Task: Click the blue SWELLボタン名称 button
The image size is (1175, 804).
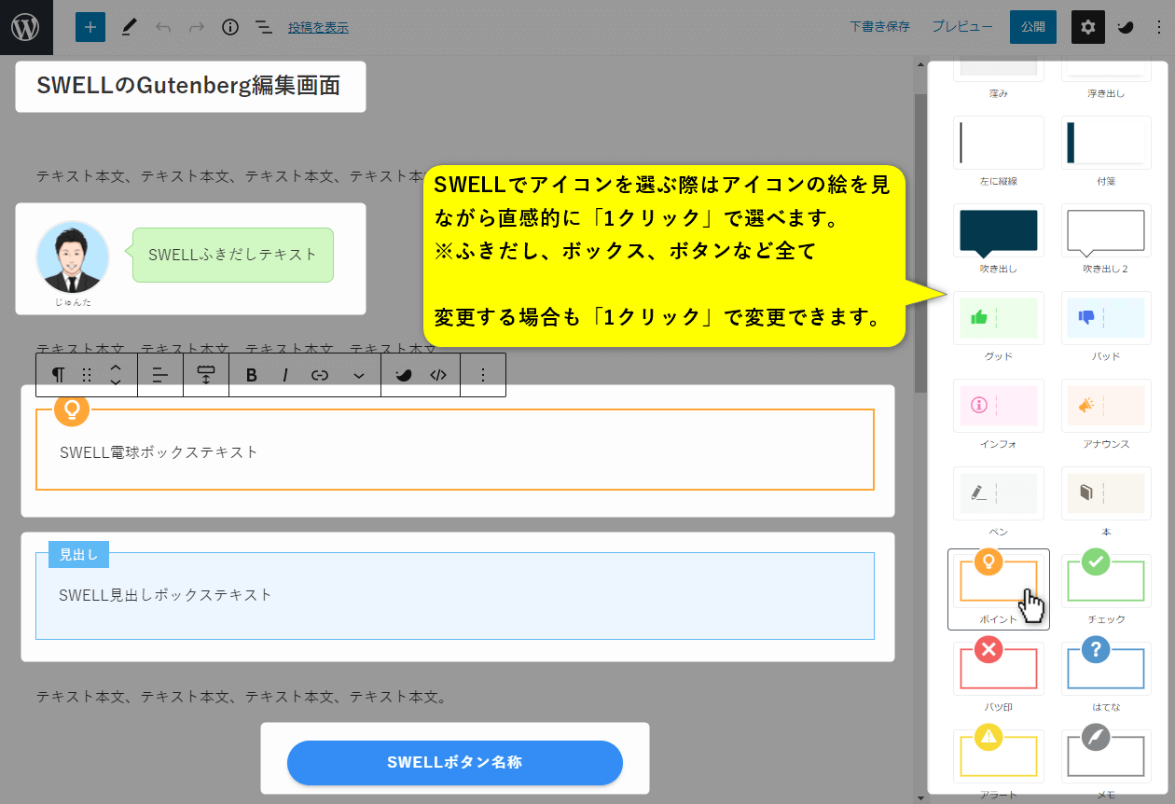Action: (x=454, y=763)
